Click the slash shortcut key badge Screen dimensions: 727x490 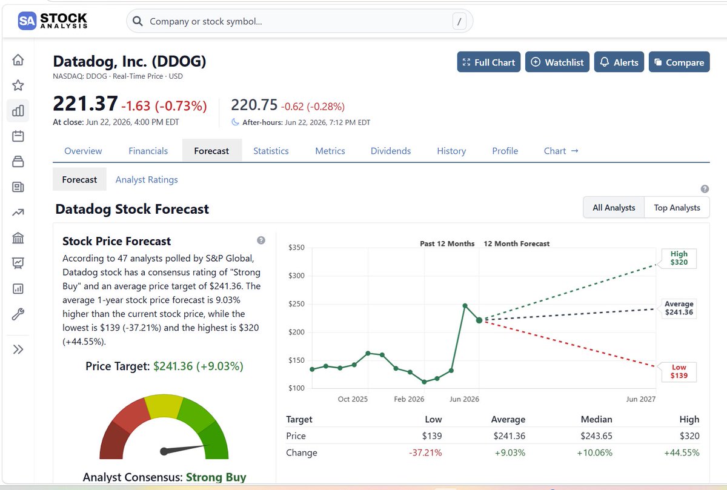point(459,22)
